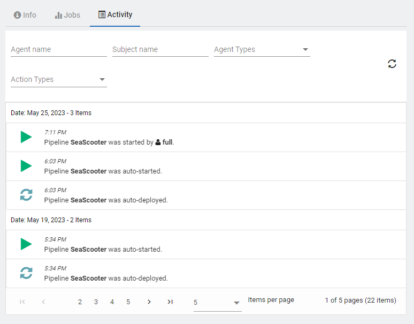Image resolution: width=414 pixels, height=324 pixels.
Task: Click the 6:03 PM auto-started play icon
Action: [26, 166]
